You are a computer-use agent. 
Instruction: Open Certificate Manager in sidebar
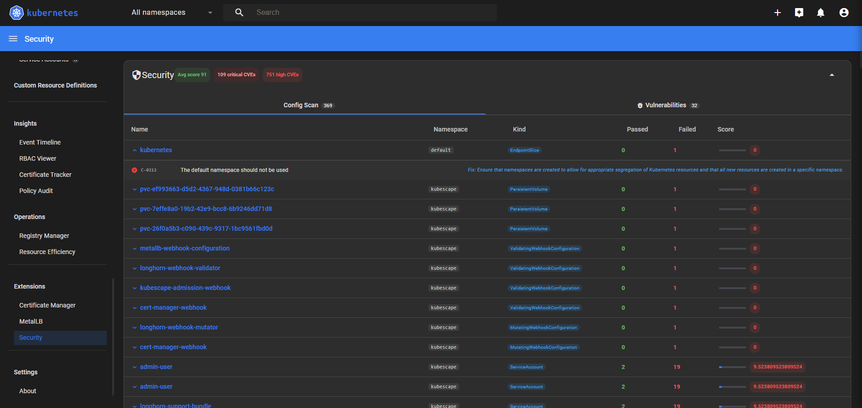(47, 305)
